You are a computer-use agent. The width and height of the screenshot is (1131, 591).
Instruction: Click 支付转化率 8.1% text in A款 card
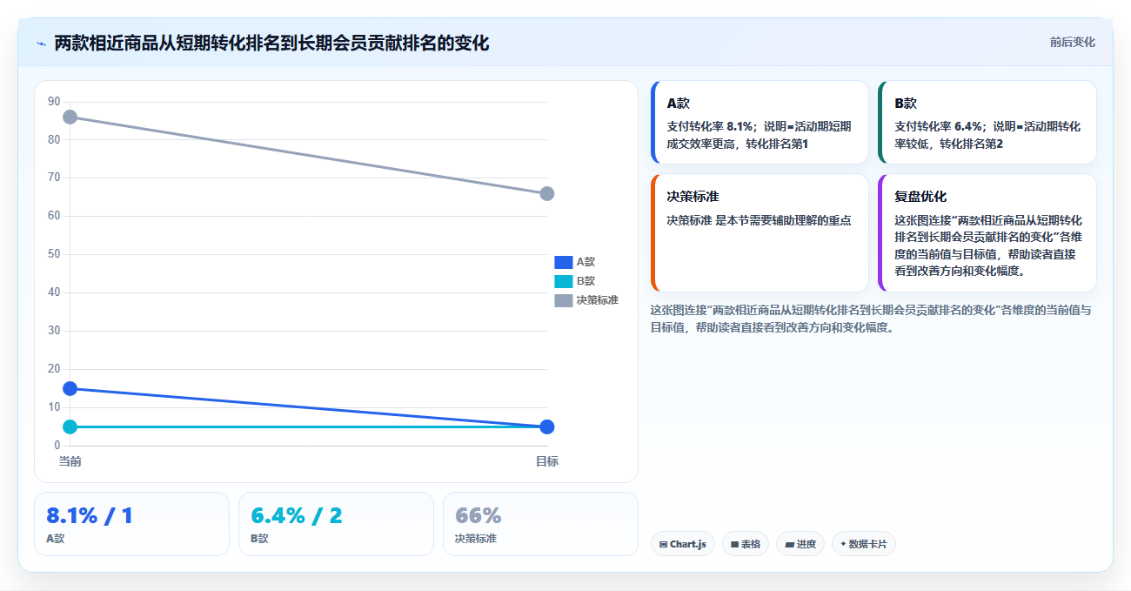709,126
